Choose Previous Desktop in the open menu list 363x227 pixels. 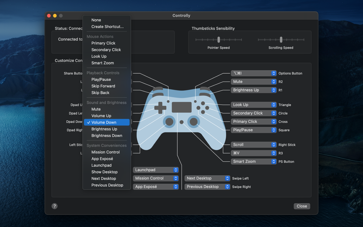107,185
